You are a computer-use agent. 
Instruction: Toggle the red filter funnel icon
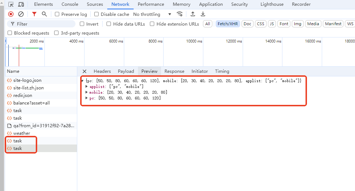(x=34, y=14)
